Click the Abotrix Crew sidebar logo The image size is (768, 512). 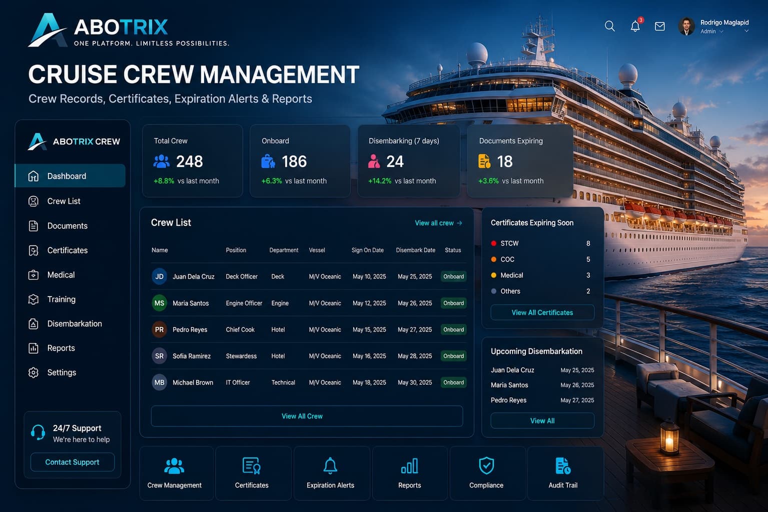(x=74, y=141)
